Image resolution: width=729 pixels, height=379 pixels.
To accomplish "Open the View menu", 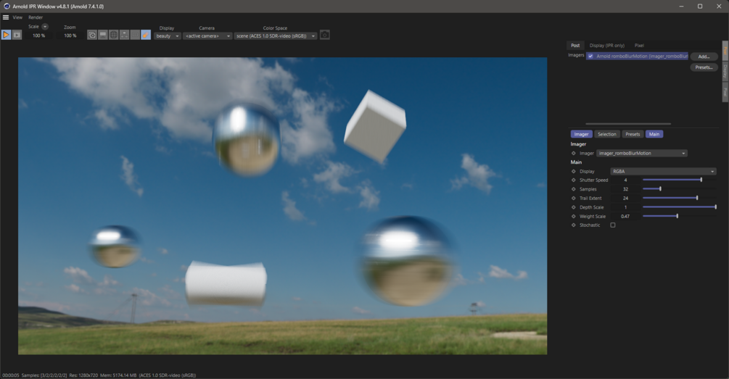I will pyautogui.click(x=17, y=17).
